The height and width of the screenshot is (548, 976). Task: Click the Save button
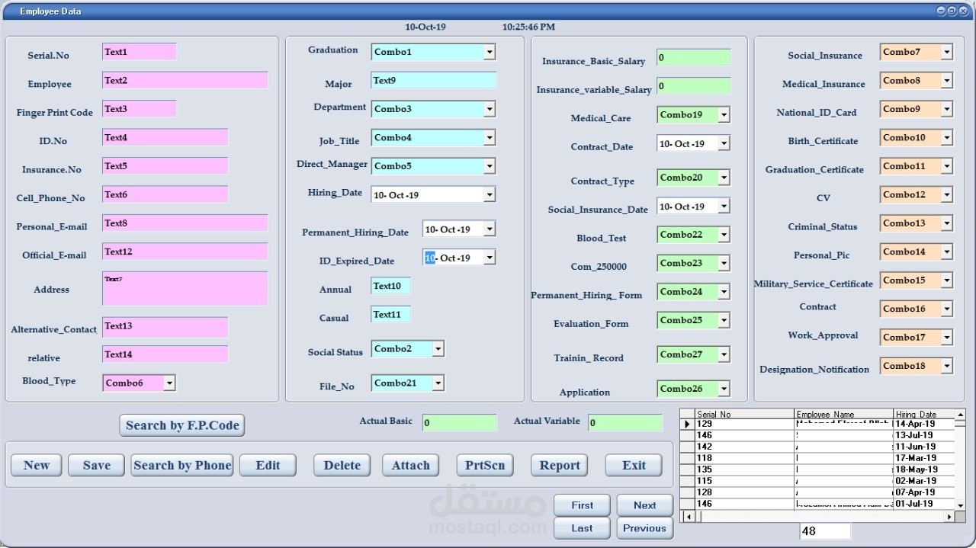(x=96, y=466)
